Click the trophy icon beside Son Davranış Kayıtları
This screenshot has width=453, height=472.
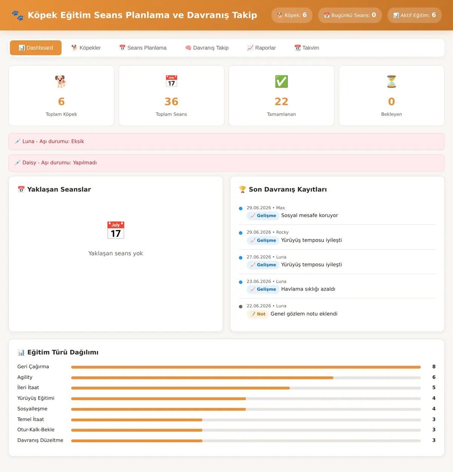pyautogui.click(x=243, y=190)
